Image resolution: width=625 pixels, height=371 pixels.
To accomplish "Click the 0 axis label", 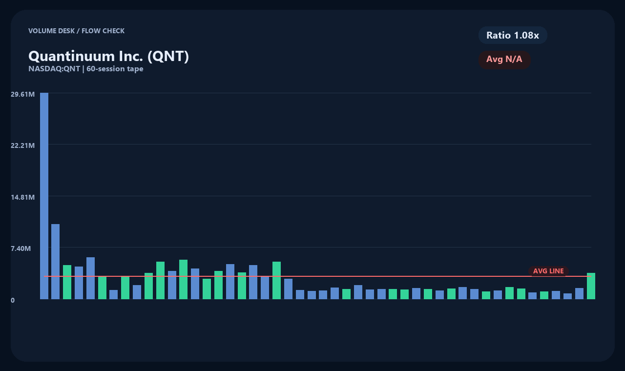I will pyautogui.click(x=13, y=300).
